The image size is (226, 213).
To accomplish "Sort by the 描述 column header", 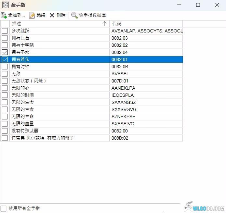I will 49,24.
